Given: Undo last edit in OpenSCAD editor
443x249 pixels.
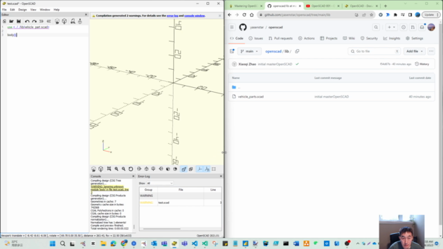Looking at the screenshot, I should (27, 21).
